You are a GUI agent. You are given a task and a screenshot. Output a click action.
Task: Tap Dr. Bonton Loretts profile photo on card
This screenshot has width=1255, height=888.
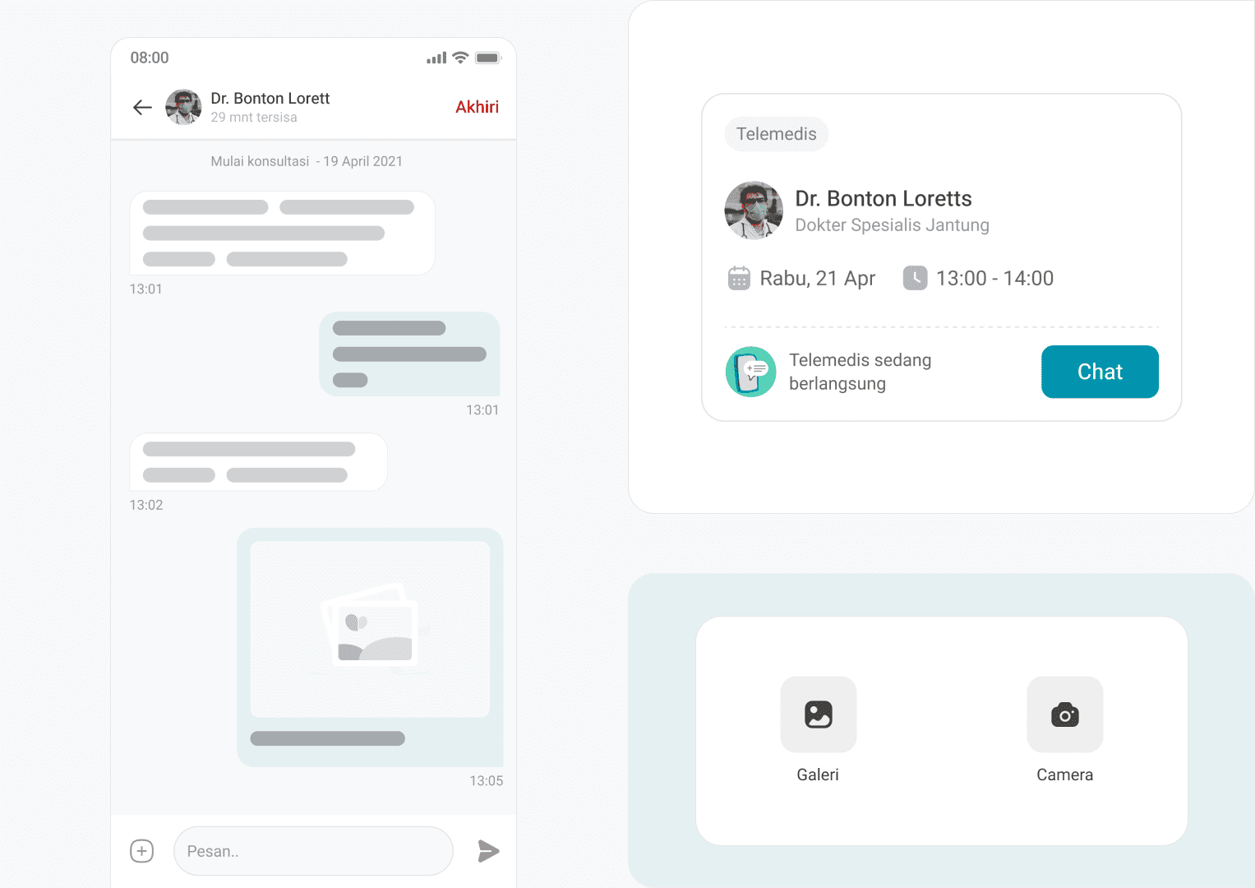tap(754, 210)
